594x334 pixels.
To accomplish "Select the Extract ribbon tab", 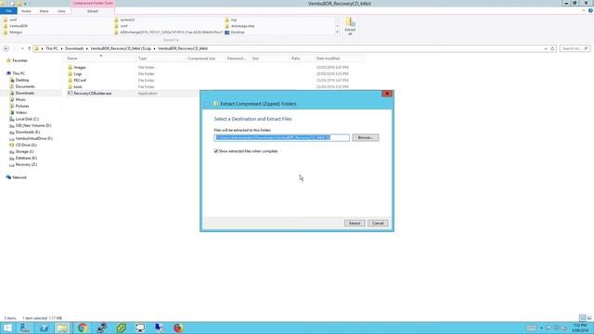I will [93, 11].
